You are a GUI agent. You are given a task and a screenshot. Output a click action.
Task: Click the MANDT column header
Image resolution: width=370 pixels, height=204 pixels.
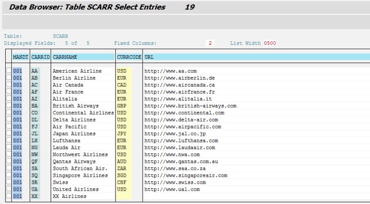tap(21, 57)
